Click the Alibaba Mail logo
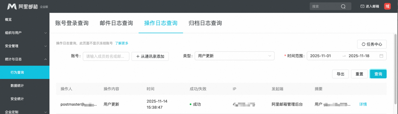Viewport: 398px width, 114px height. tap(27, 6)
